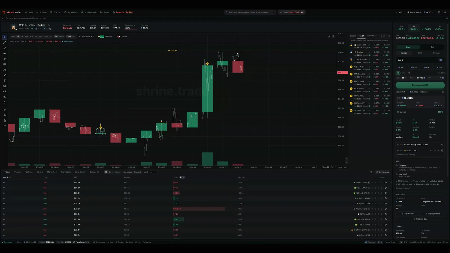The width and height of the screenshot is (450, 253).
Task: Click the Dev trades button
Action: pos(408,214)
